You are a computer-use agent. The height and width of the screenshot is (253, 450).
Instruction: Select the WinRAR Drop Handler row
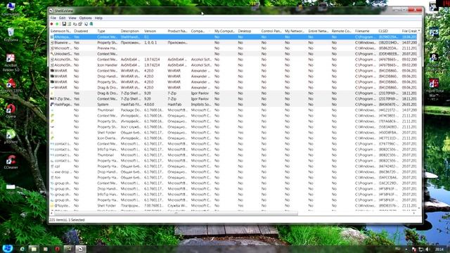[233, 77]
